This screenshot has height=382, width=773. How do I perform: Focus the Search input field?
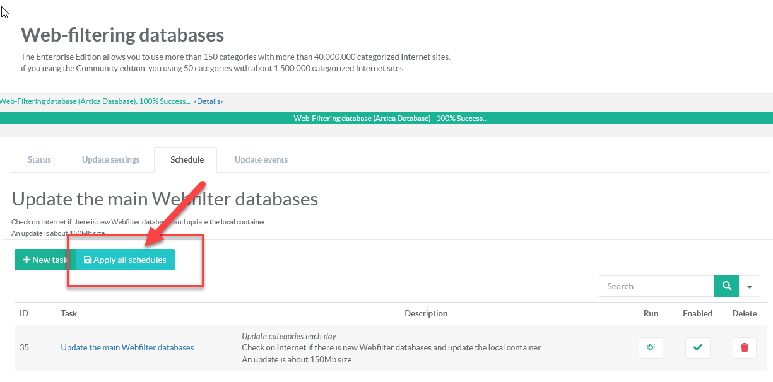pos(656,286)
